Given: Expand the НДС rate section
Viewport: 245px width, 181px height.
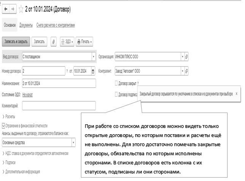Looking at the screenshot, I should point(35,153).
